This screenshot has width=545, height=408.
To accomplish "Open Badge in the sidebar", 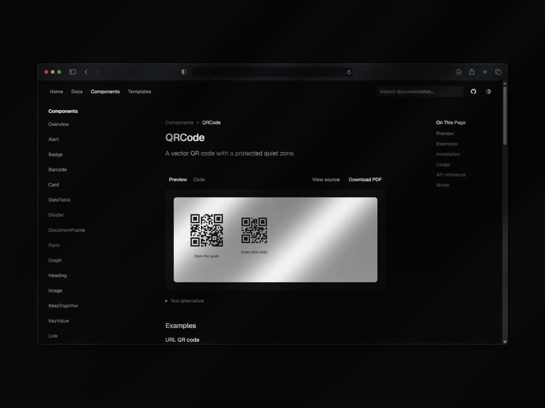I will [56, 154].
